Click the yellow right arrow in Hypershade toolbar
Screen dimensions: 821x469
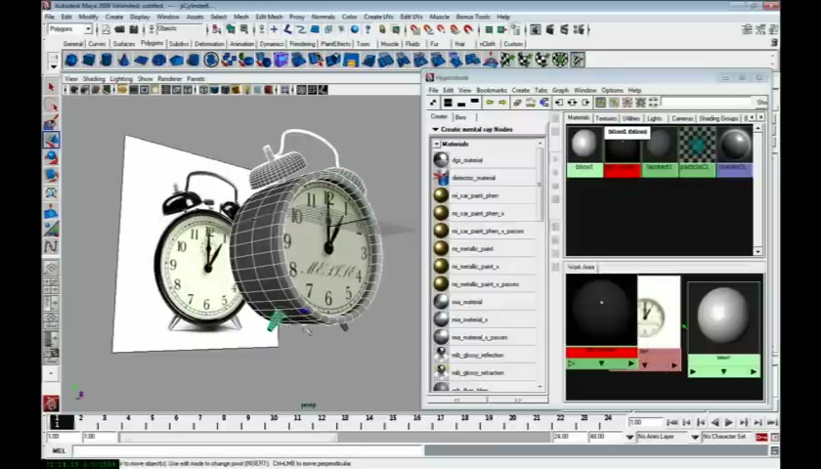(502, 103)
